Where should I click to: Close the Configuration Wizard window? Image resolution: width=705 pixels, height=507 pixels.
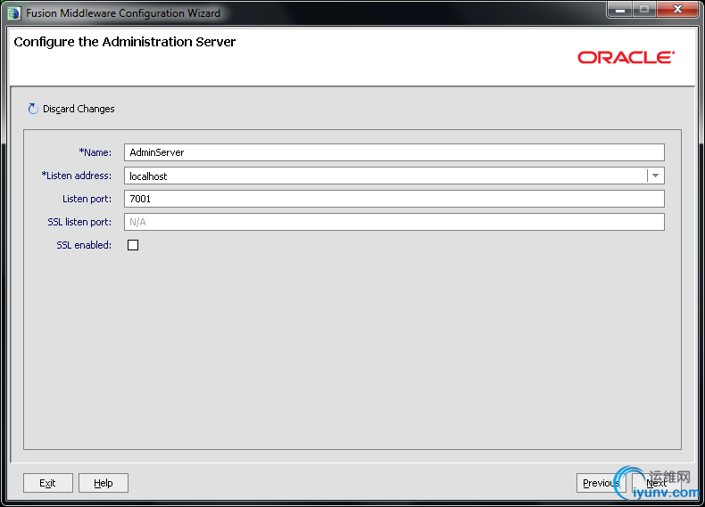coord(677,10)
